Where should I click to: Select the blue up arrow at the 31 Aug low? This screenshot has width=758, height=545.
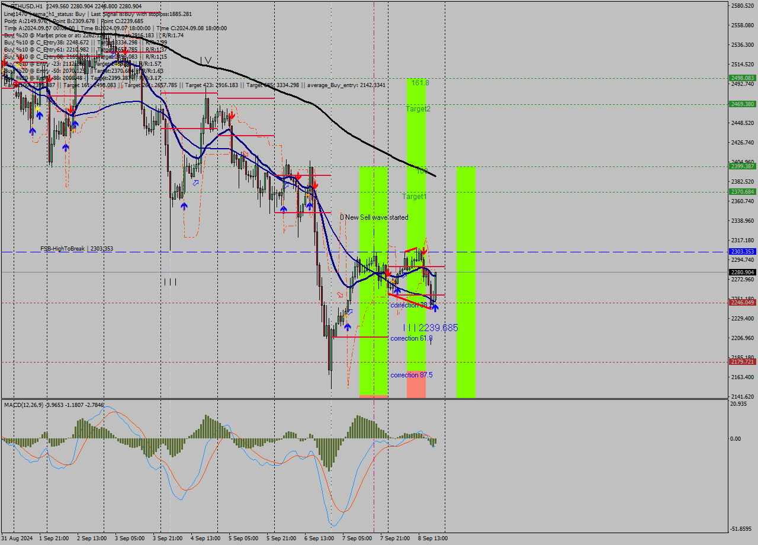tap(33, 131)
